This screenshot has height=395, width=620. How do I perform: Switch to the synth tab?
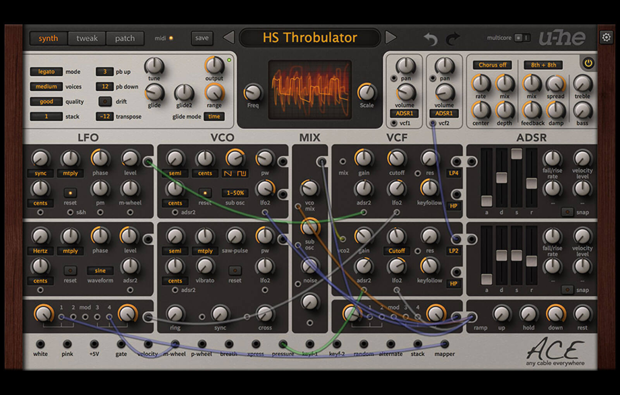coord(49,39)
